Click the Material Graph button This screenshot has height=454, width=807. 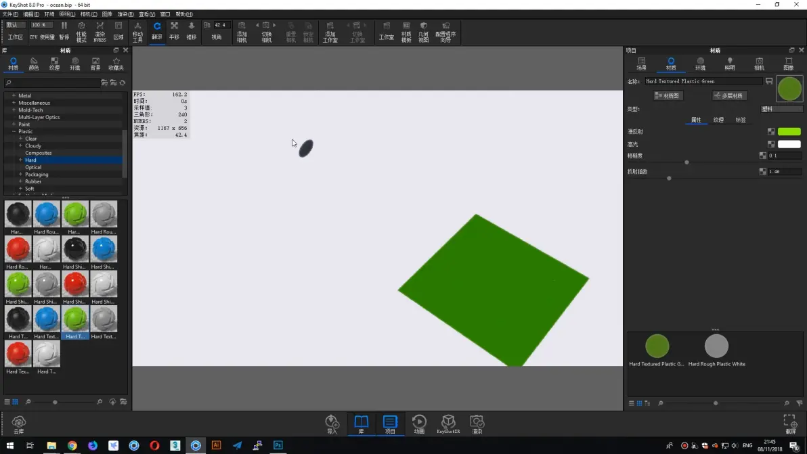point(668,95)
